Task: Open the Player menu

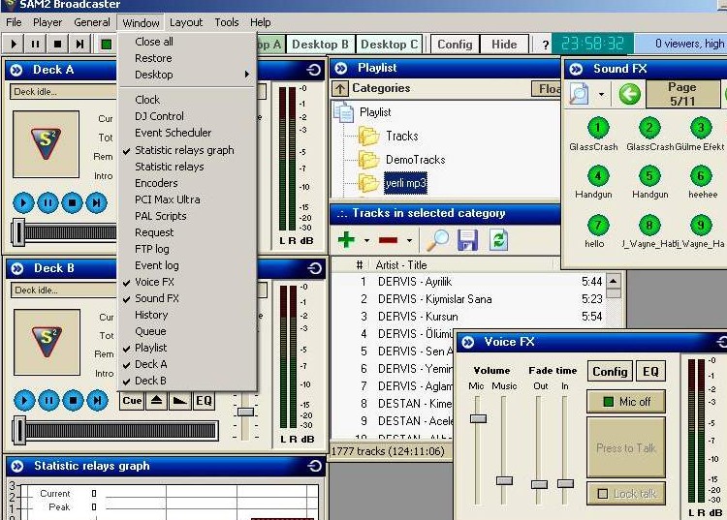Action: 47,22
